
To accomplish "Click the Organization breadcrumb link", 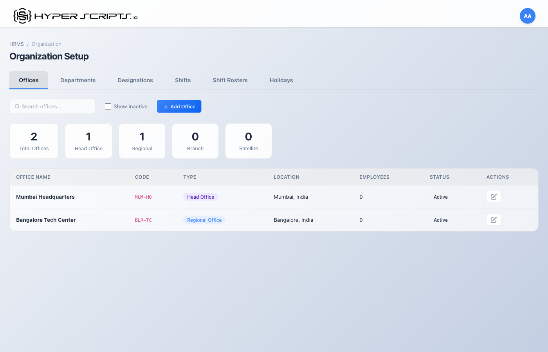I will (x=46, y=44).
